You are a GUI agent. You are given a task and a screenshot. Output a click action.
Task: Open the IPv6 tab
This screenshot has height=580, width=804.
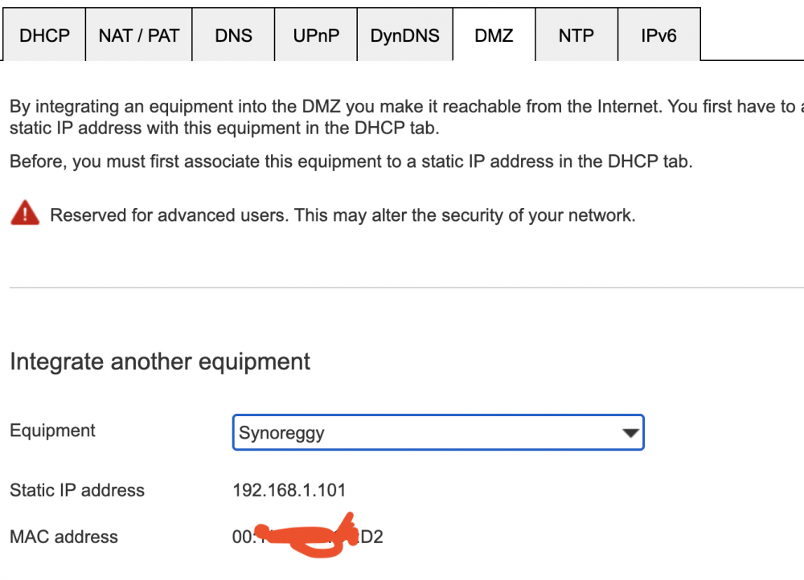pos(658,35)
